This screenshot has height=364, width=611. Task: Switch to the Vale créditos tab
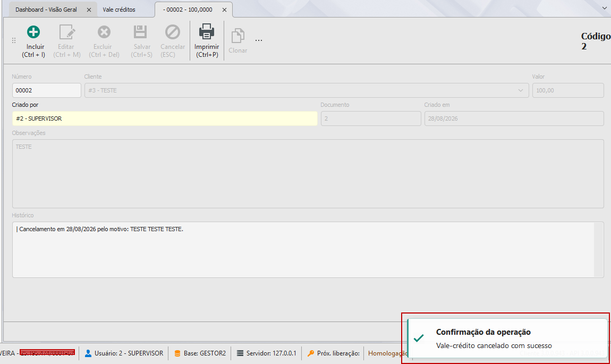tap(119, 10)
